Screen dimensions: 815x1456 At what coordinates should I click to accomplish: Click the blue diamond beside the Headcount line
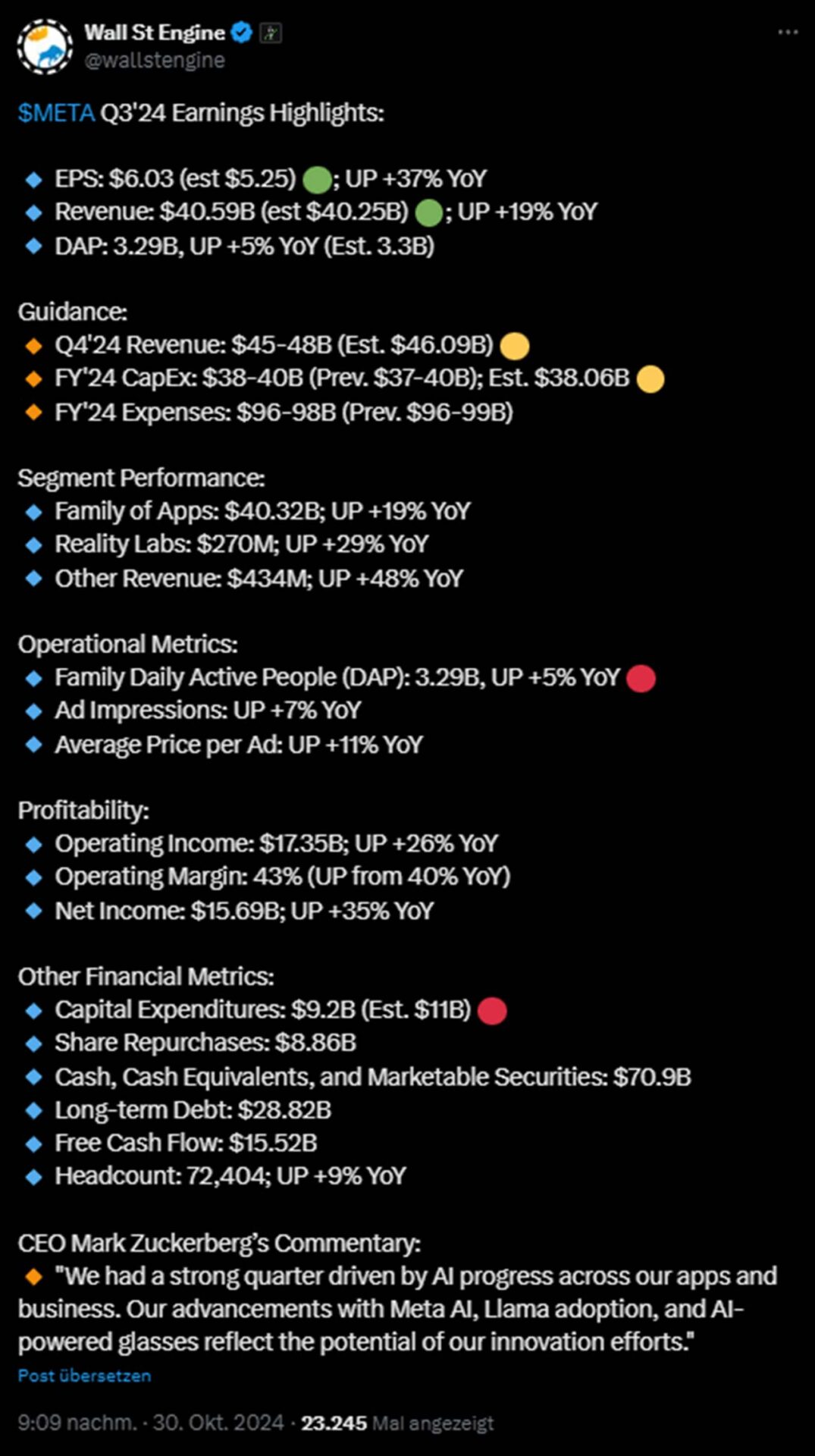pos(33,1177)
